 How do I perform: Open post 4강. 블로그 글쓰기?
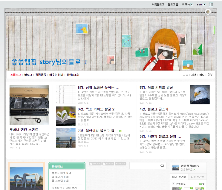pos(154,109)
